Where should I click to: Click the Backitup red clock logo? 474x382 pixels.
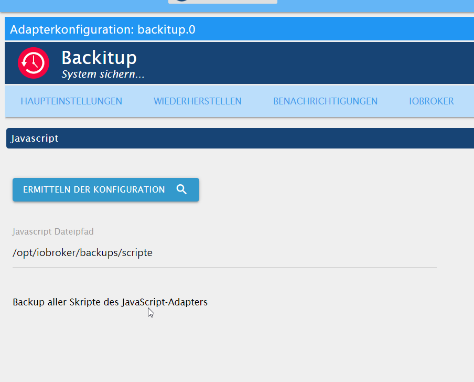click(x=34, y=63)
